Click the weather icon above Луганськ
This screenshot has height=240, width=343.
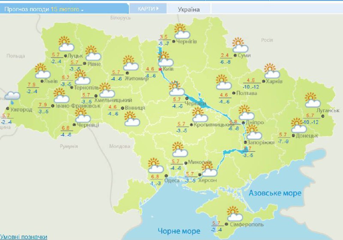(x=313, y=100)
